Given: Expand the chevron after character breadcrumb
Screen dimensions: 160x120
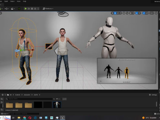Looking at the screenshot, I should click(32, 95).
